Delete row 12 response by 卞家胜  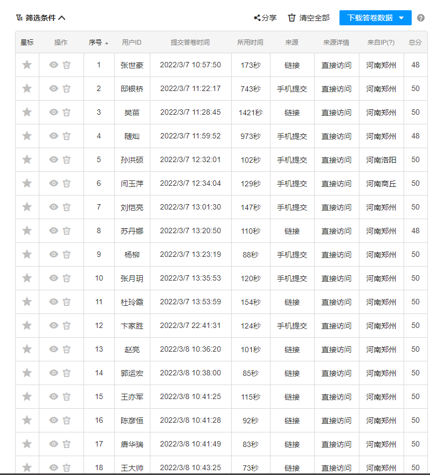(66, 326)
